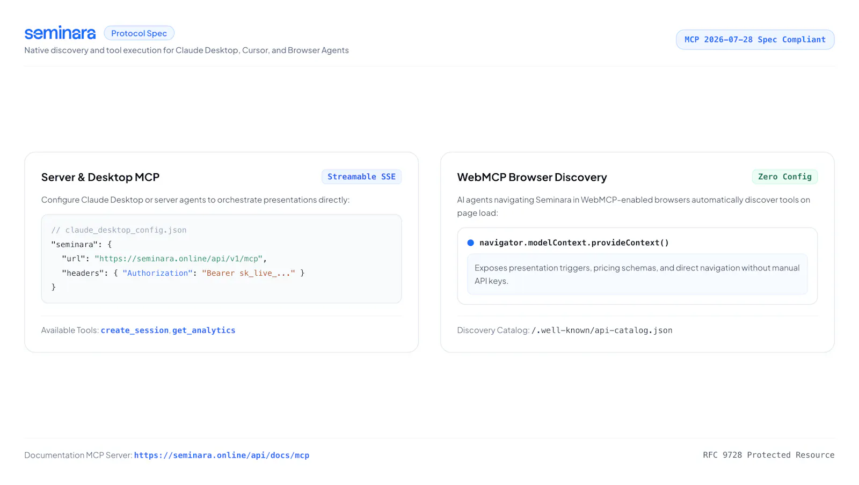
Task: Click the MCP 2026-07-28 Spec Compliant badge
Action: [x=755, y=40]
